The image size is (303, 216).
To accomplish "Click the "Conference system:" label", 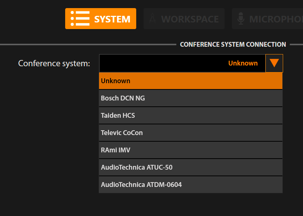I will click(x=54, y=63).
